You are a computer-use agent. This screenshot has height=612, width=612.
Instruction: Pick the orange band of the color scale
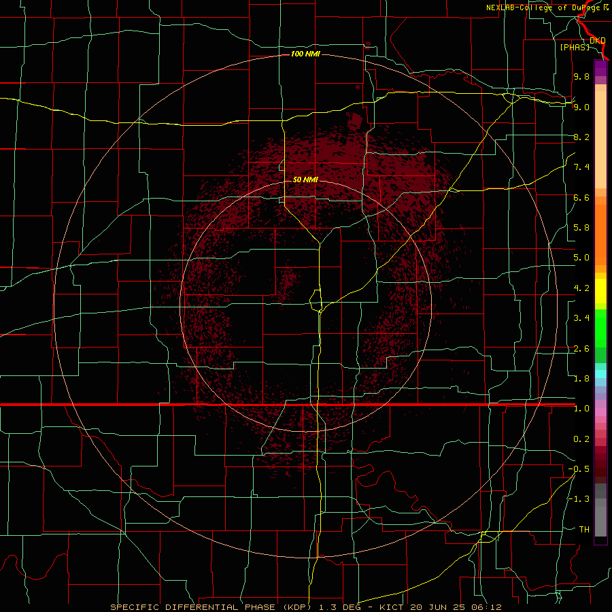pos(600,235)
